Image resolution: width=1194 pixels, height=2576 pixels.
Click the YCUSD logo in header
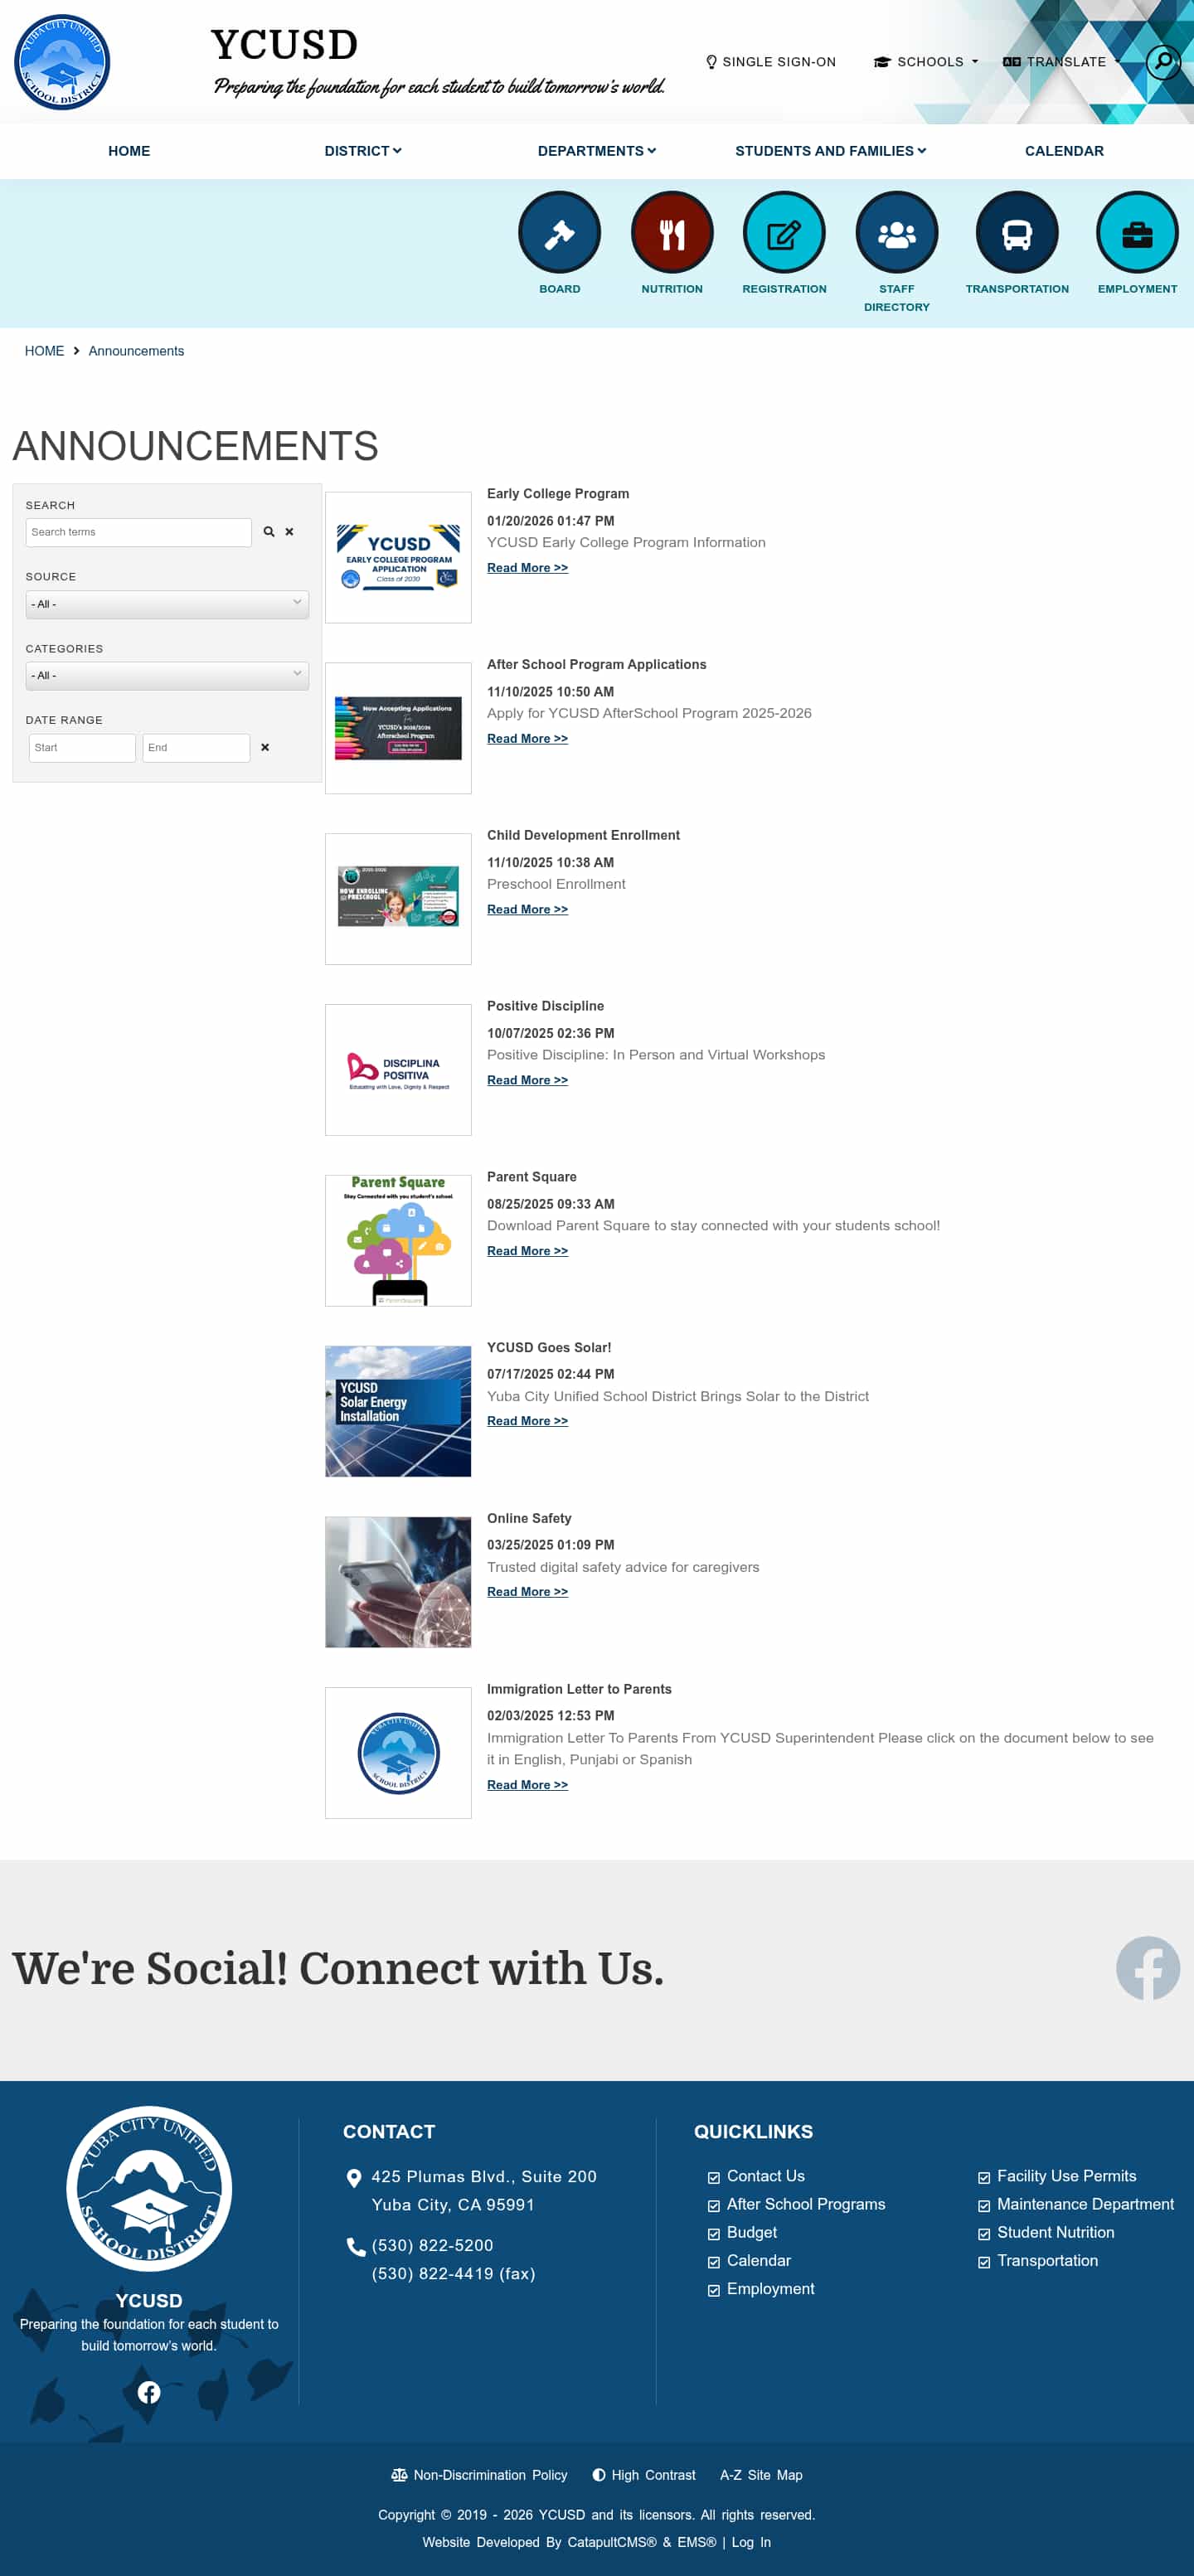(62, 62)
